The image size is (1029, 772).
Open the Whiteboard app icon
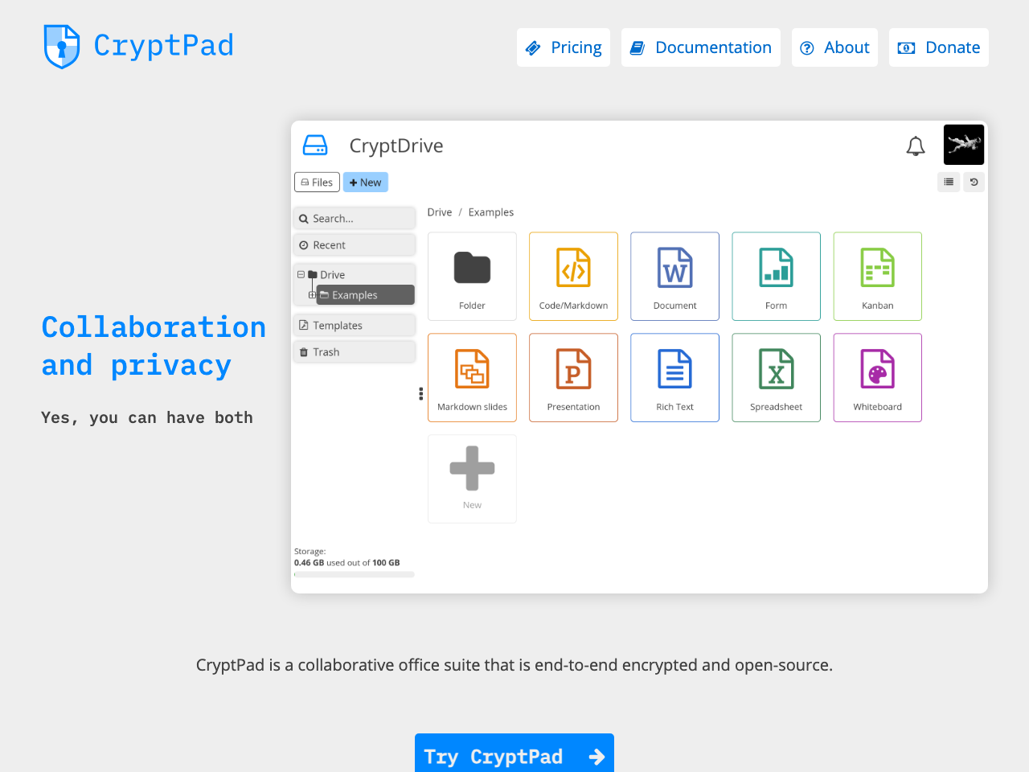tap(877, 377)
